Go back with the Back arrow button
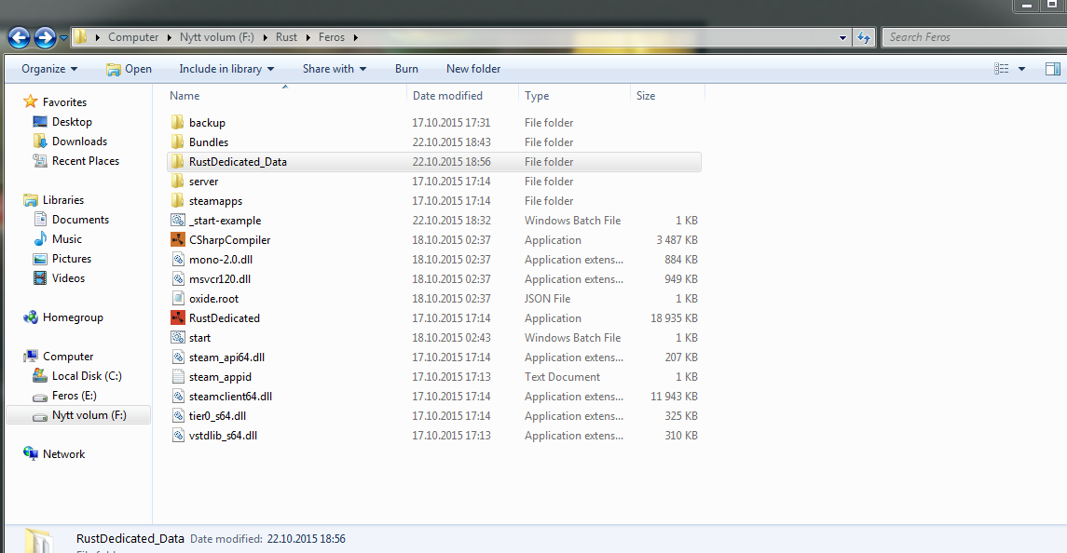Screen dimensions: 1067x553 19,37
